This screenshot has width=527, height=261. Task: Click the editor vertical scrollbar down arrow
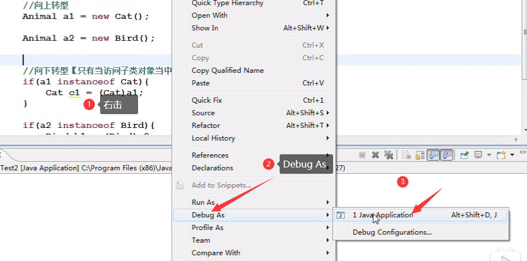tap(525, 130)
